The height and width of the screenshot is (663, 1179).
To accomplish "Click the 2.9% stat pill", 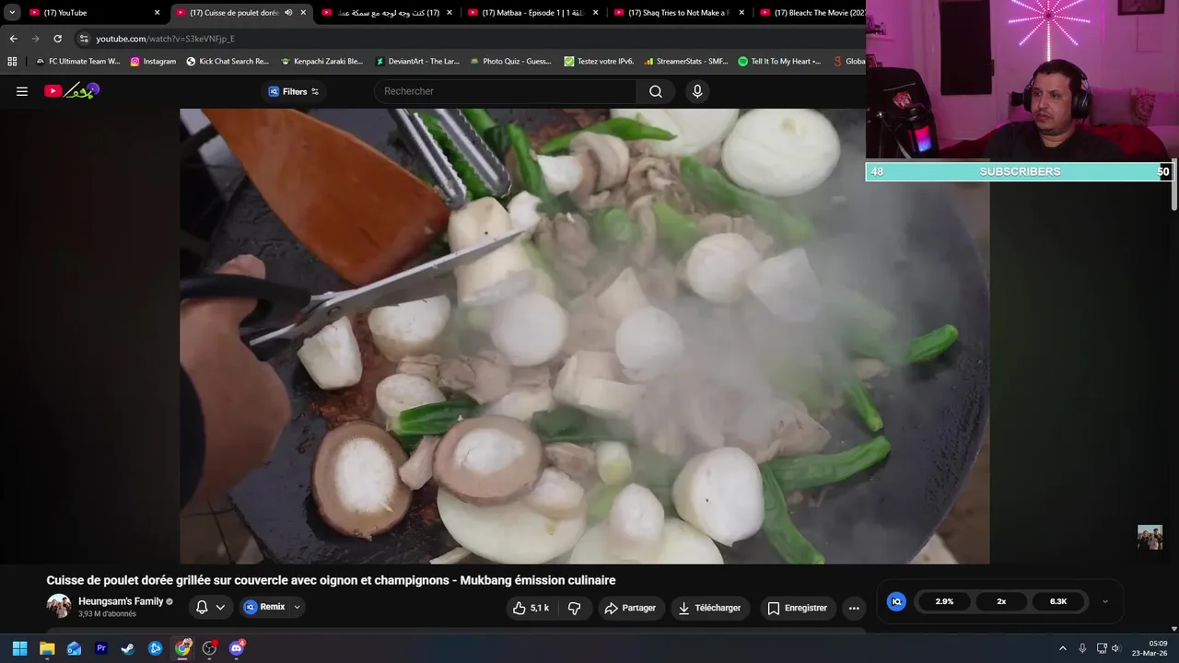I will pos(944,601).
